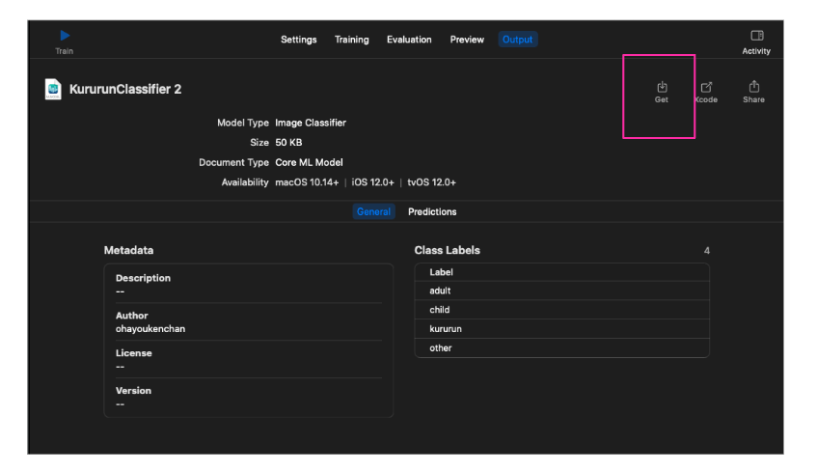Switch to the Training tab
Viewport: 817px width, 471px height.
[x=352, y=40]
